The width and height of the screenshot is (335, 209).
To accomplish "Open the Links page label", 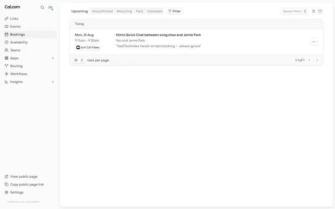I will point(14,18).
